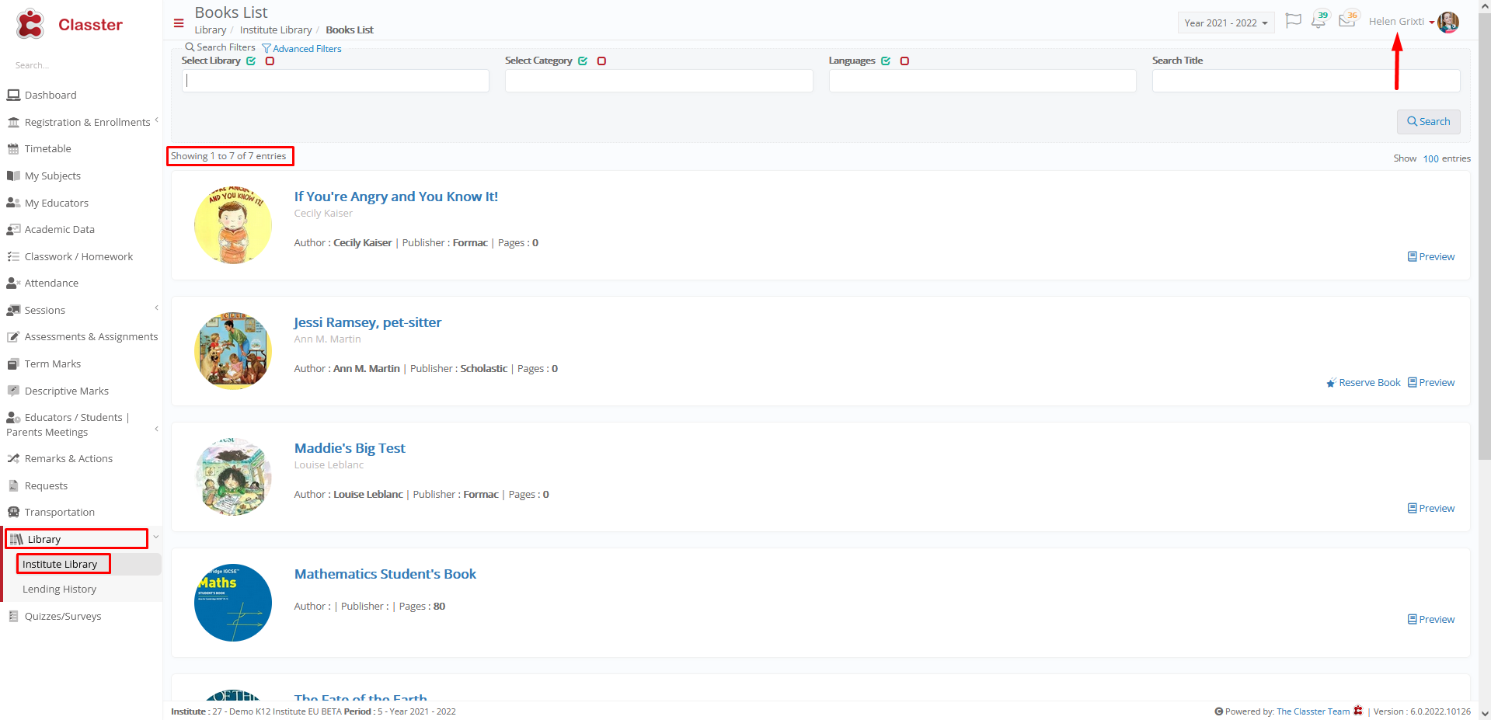
Task: Click the My Educators people icon
Action: coord(13,203)
